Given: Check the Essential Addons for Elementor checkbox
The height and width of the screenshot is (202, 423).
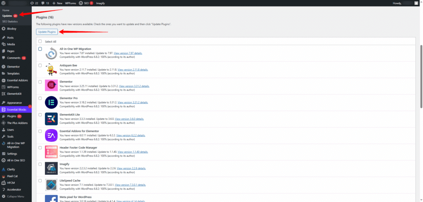Looking at the screenshot, I should [x=40, y=131].
